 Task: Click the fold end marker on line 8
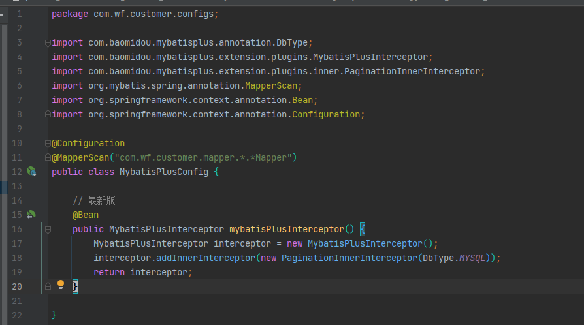(x=47, y=114)
